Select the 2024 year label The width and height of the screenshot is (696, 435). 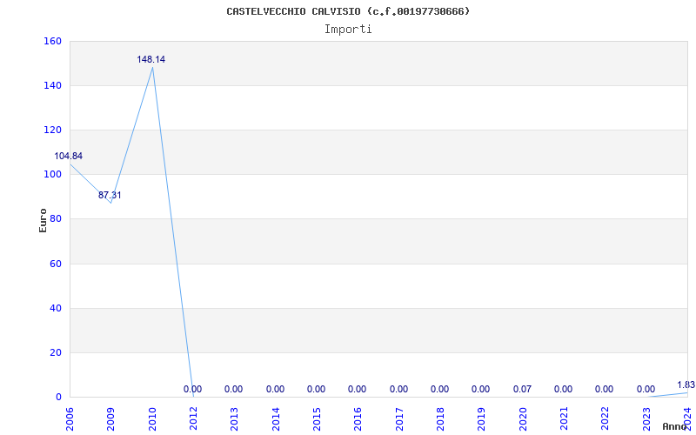point(687,418)
